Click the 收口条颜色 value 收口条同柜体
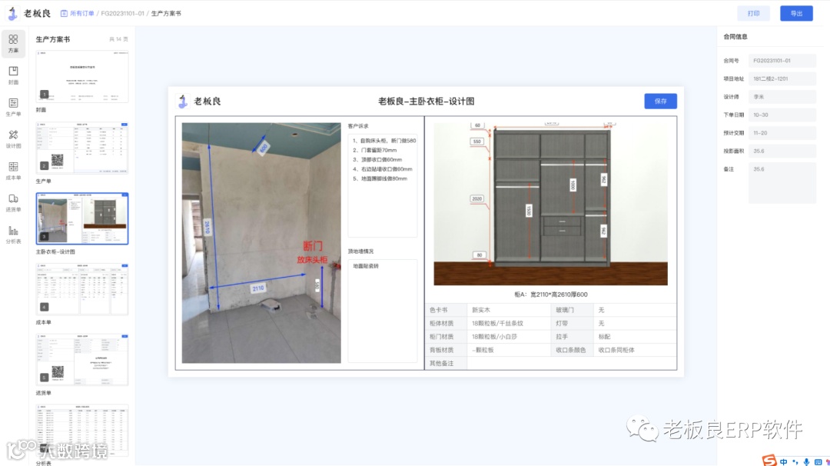Viewport: 830px width, 466px height. [616, 350]
